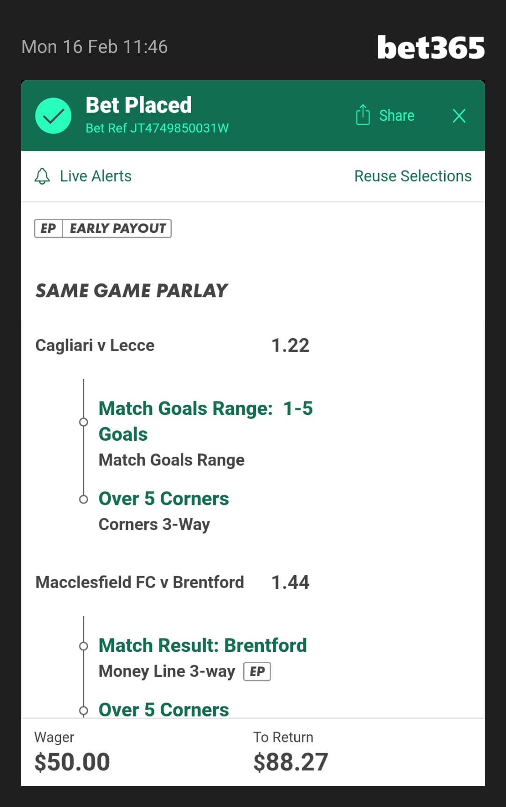Tap the Share upload icon
The image size is (506, 807).
(x=363, y=115)
